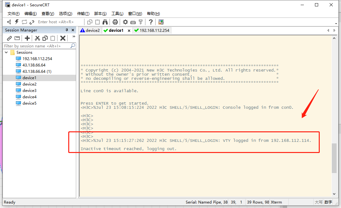
Task: Close the device1 tab
Action: click(x=129, y=31)
